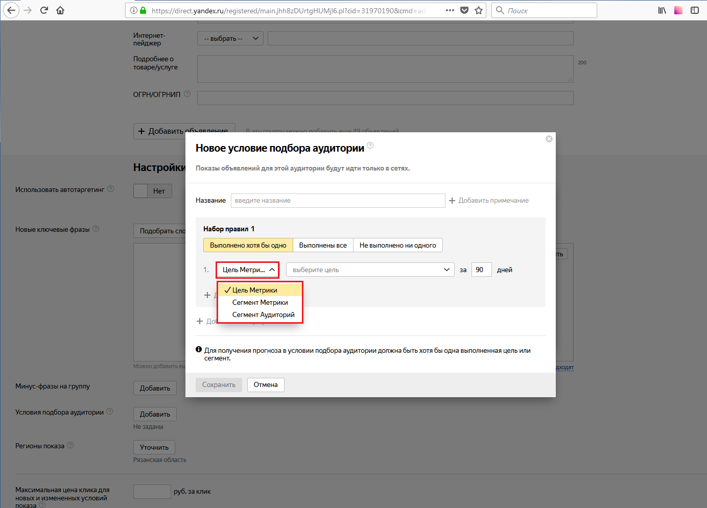
Task: Open help for Новые ключевые фразы
Action: (96, 229)
